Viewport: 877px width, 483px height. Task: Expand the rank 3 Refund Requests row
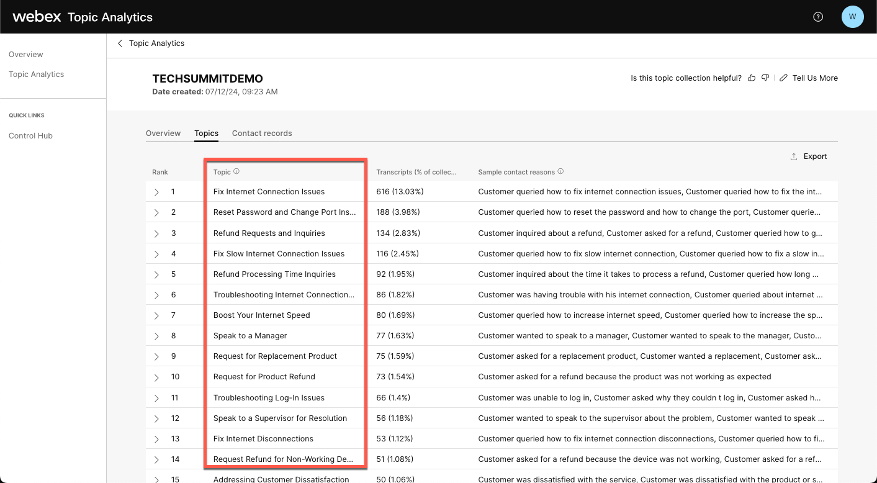[156, 233]
